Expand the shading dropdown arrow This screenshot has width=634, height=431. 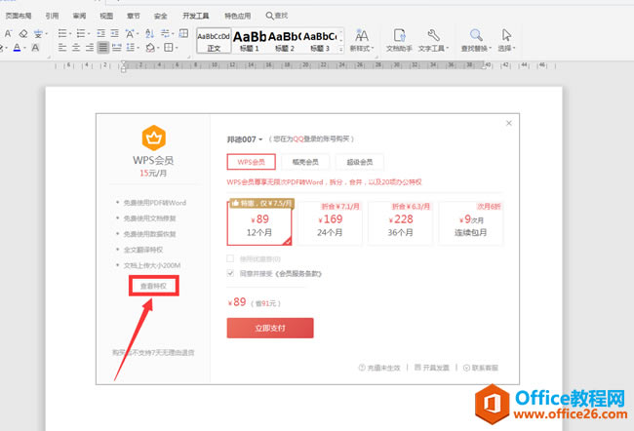point(158,48)
